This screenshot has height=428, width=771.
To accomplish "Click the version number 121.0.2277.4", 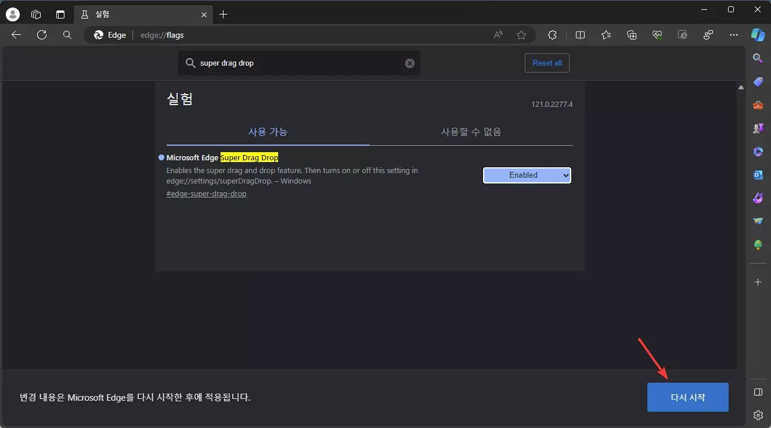I will [x=552, y=105].
